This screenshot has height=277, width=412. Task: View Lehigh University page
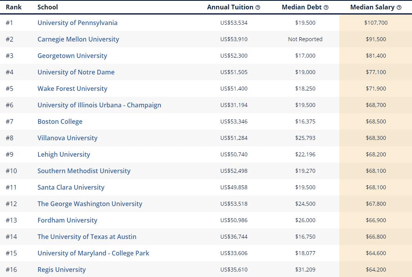64,154
